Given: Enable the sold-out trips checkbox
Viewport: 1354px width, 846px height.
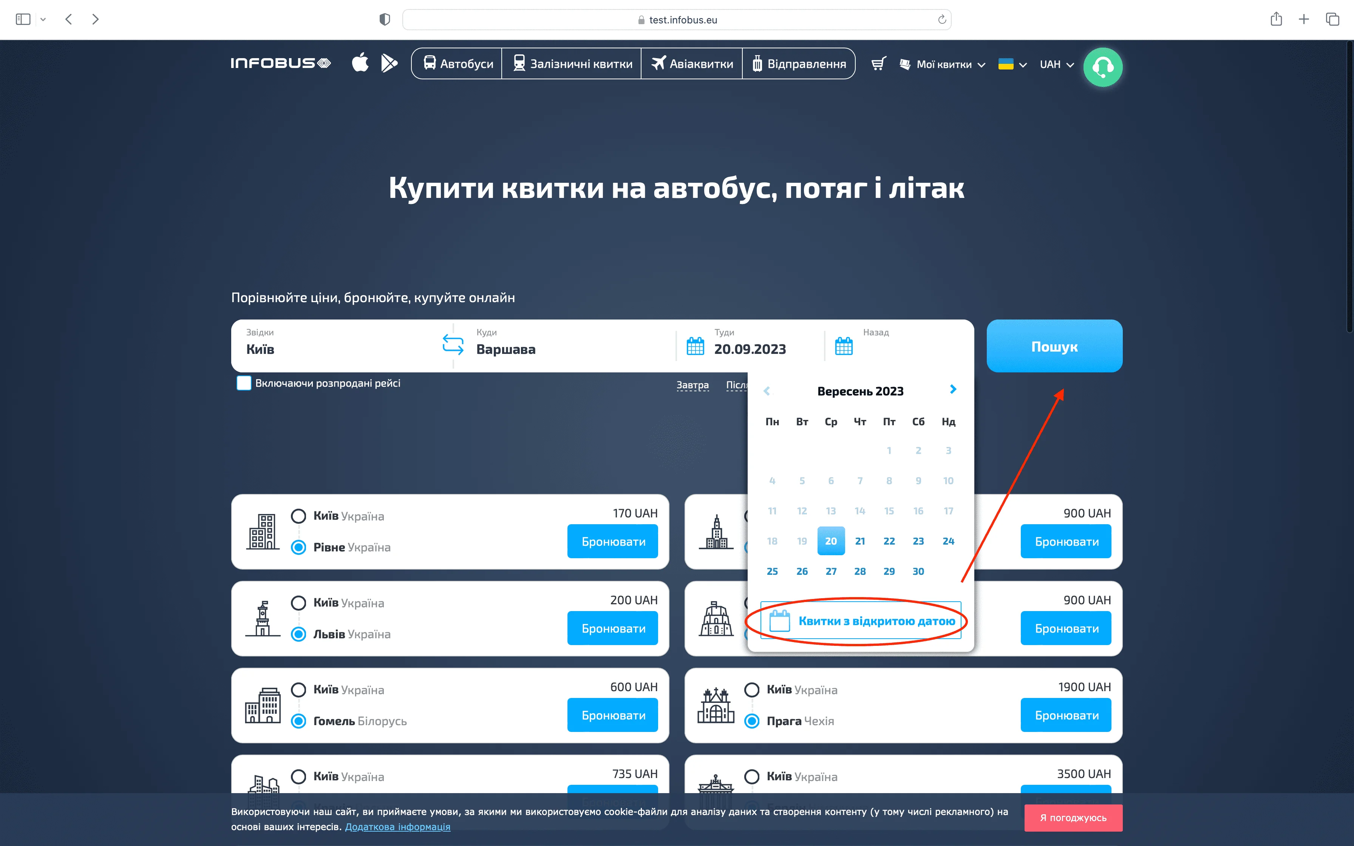Looking at the screenshot, I should 244,383.
